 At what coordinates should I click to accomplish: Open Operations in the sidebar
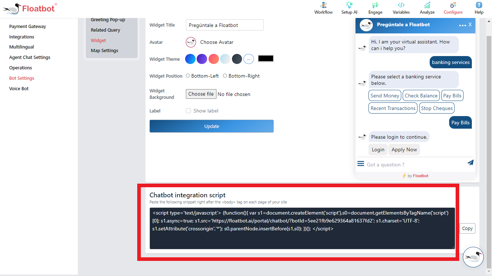coord(21,68)
